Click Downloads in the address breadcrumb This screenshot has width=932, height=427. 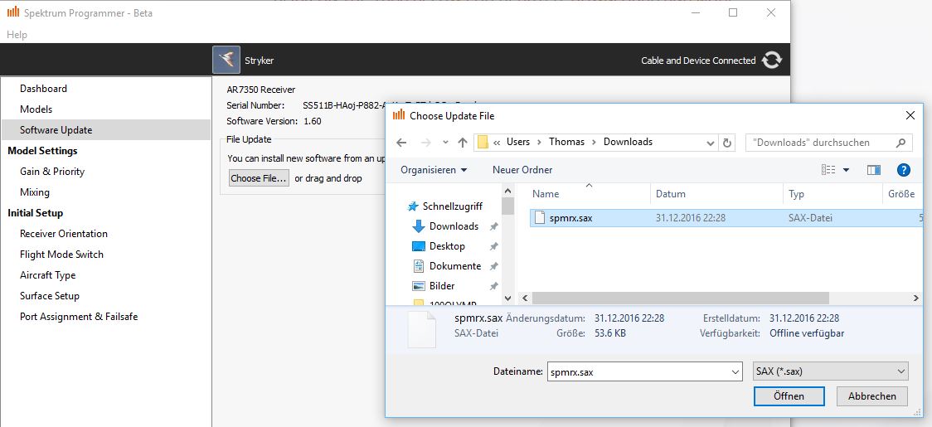tap(628, 142)
